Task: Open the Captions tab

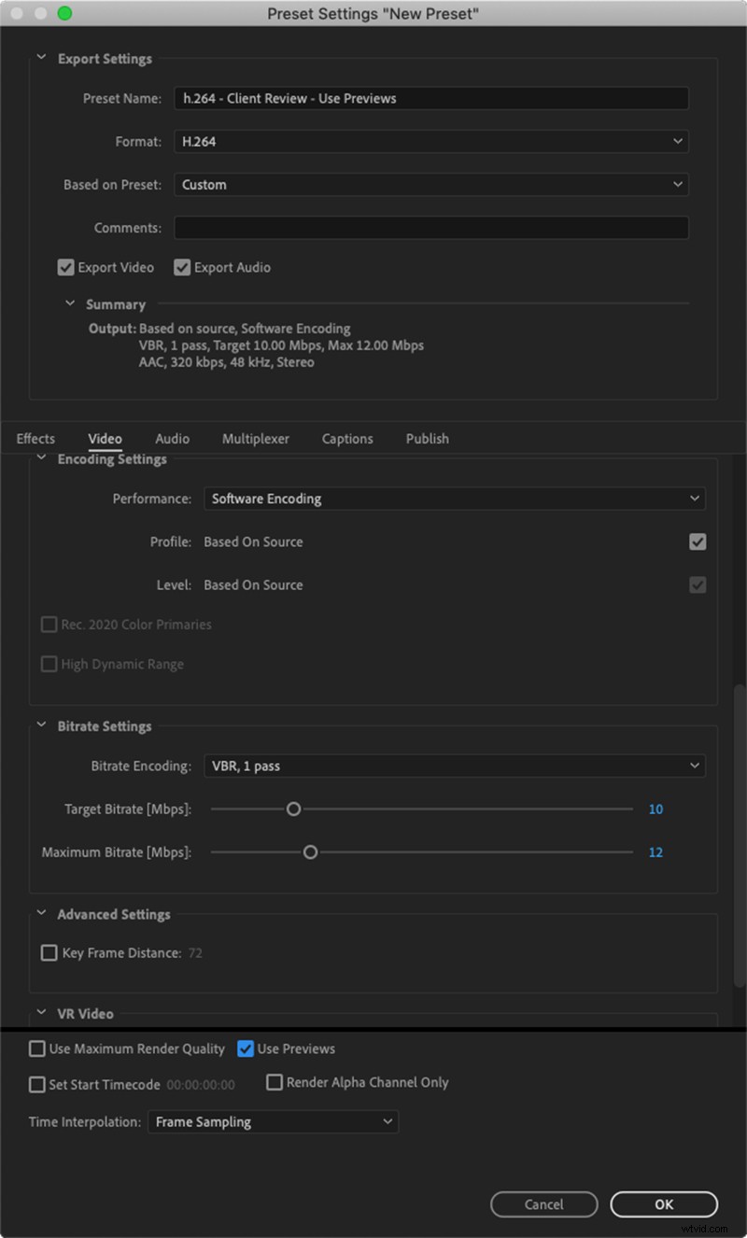Action: click(x=346, y=438)
